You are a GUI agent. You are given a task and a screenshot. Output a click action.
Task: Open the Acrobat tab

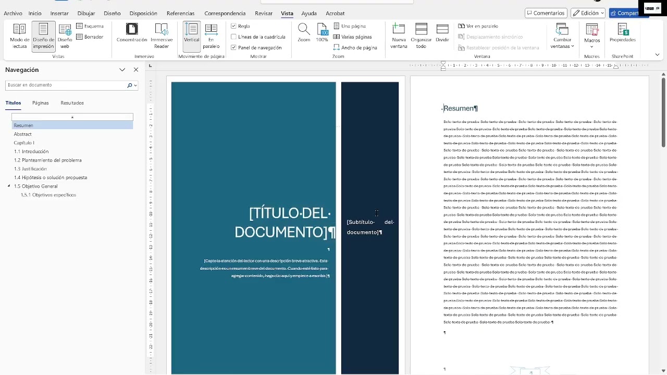[x=335, y=13]
